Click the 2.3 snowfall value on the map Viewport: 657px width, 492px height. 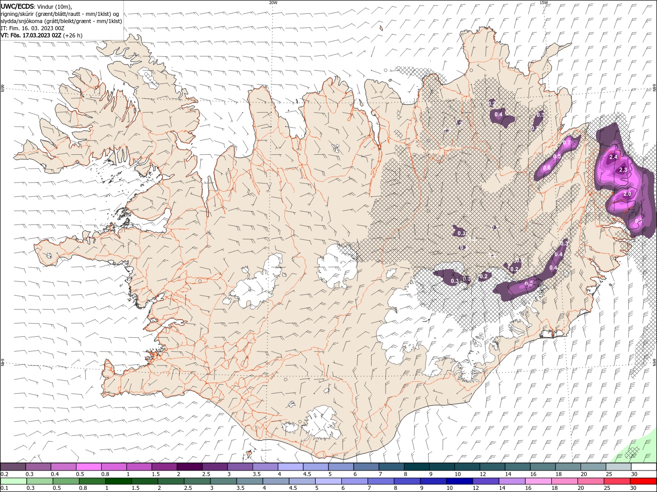[x=623, y=170]
